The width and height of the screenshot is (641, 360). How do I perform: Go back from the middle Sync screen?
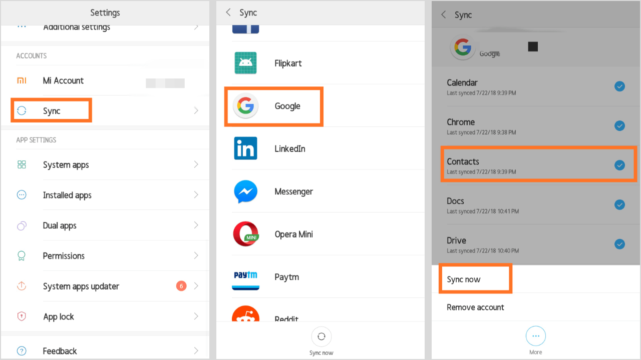[x=228, y=12]
